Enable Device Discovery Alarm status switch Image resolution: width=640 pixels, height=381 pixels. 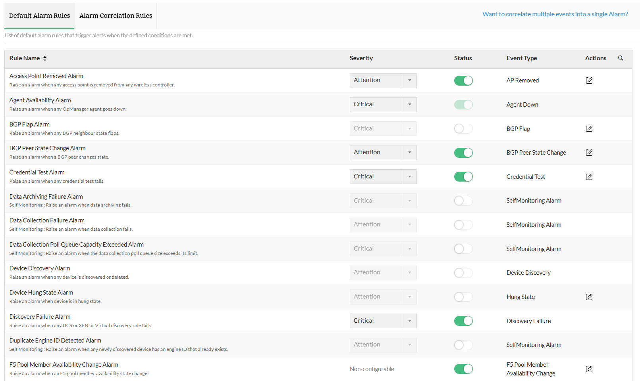(x=463, y=273)
